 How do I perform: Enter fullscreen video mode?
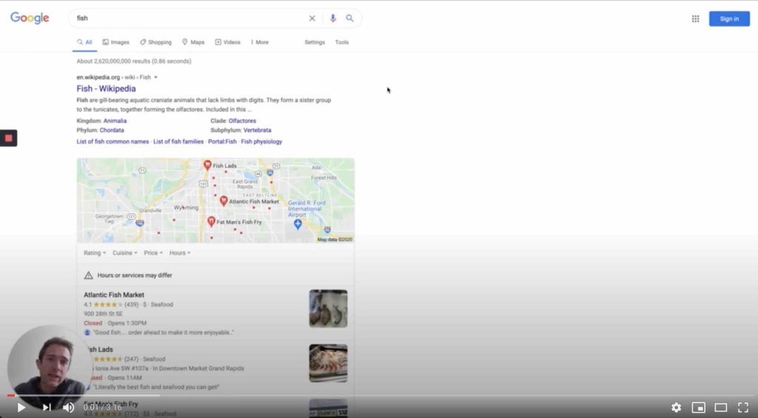(x=743, y=407)
